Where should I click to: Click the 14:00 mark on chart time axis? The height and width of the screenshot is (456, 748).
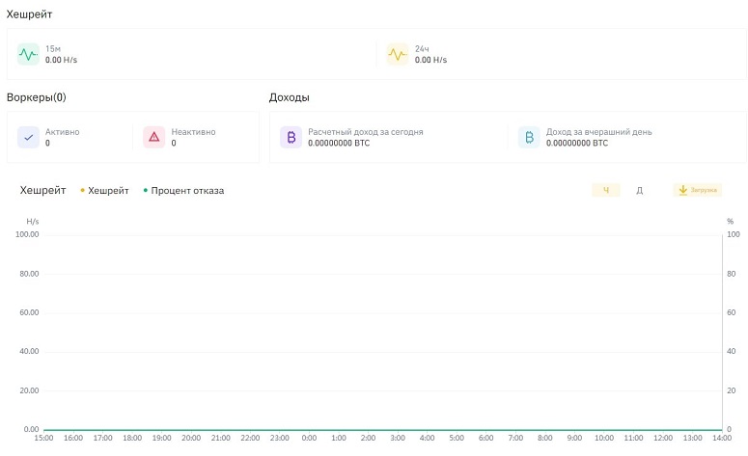tap(721, 438)
